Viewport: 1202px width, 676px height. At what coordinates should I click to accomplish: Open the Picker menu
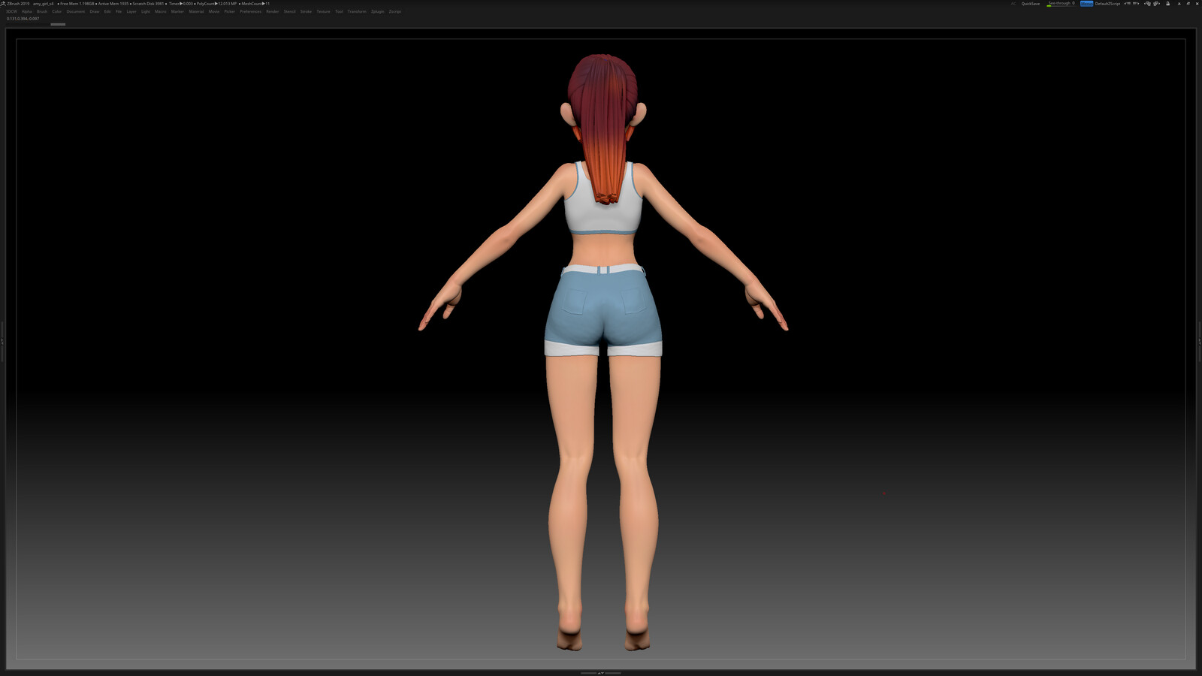point(230,11)
